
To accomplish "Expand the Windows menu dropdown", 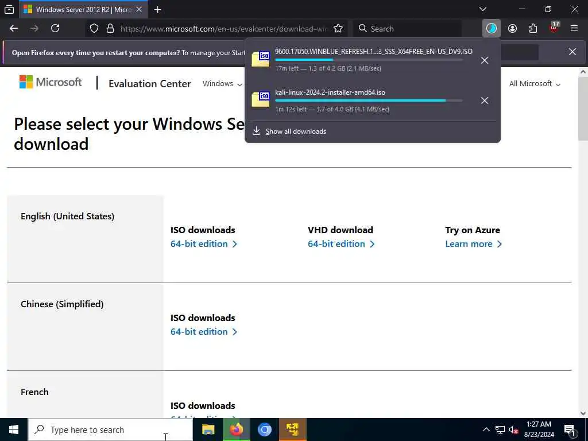I will (222, 84).
